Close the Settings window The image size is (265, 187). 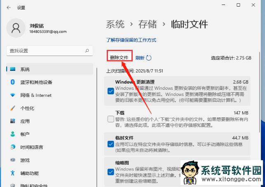[253, 5]
